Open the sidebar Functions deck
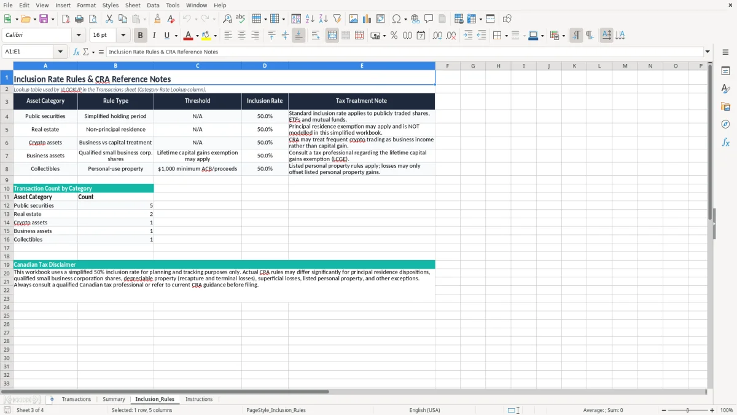The image size is (737, 415). click(725, 143)
